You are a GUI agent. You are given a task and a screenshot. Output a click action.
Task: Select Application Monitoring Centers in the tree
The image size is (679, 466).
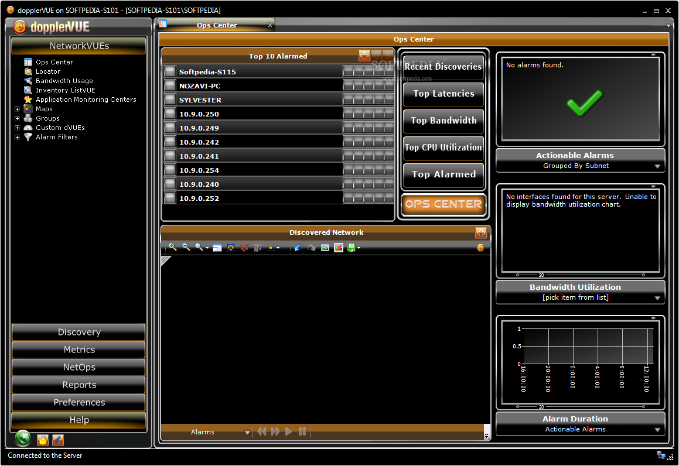(x=86, y=100)
